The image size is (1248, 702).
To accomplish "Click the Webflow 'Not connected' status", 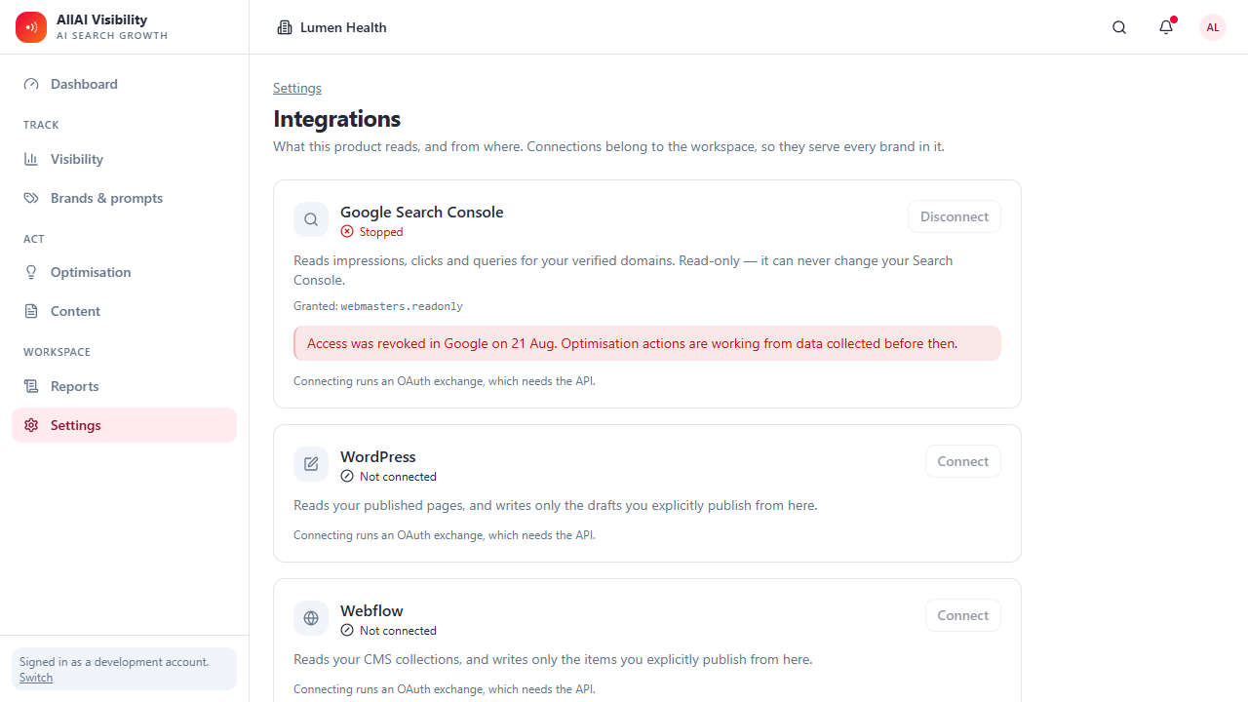I will click(389, 631).
